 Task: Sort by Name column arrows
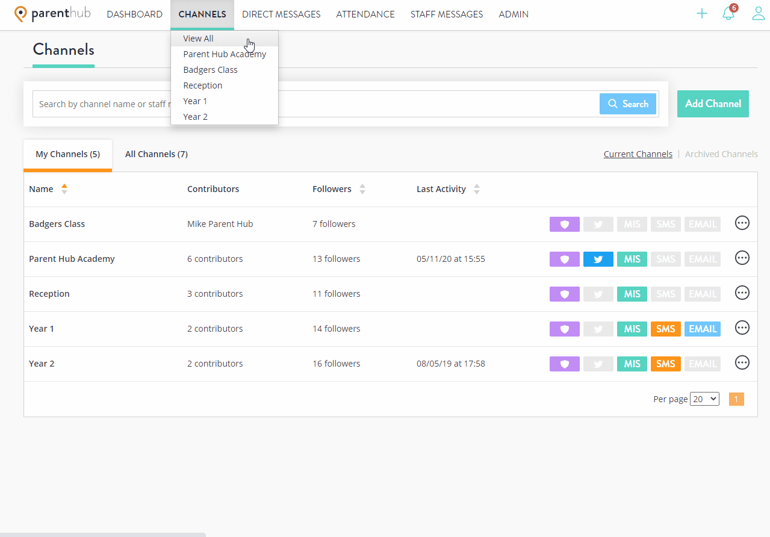pyautogui.click(x=64, y=189)
